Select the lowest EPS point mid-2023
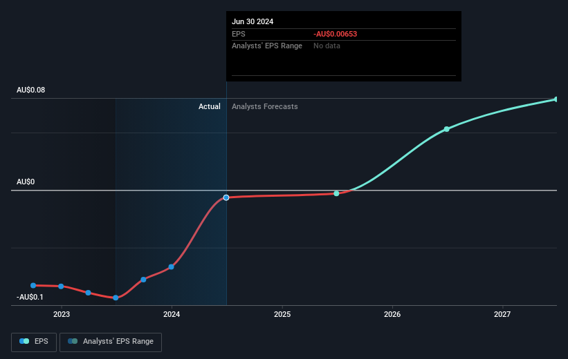Image resolution: width=568 pixels, height=359 pixels. 116,298
